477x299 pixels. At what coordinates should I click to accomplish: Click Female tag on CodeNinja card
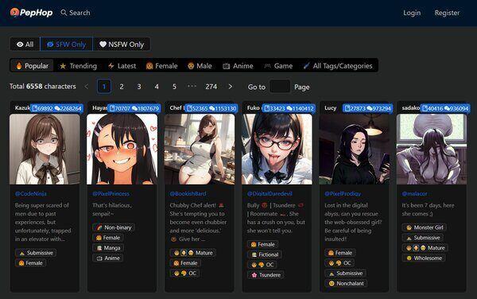pyautogui.click(x=30, y=263)
